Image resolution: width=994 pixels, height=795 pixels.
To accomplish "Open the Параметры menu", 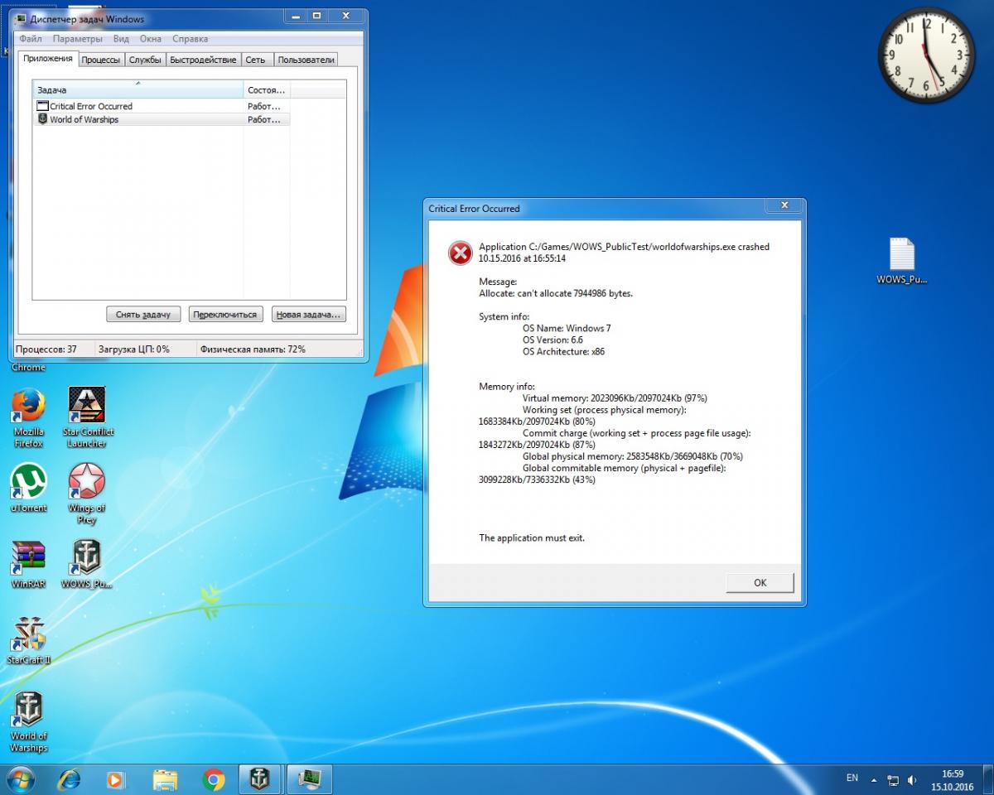I will (78, 39).
